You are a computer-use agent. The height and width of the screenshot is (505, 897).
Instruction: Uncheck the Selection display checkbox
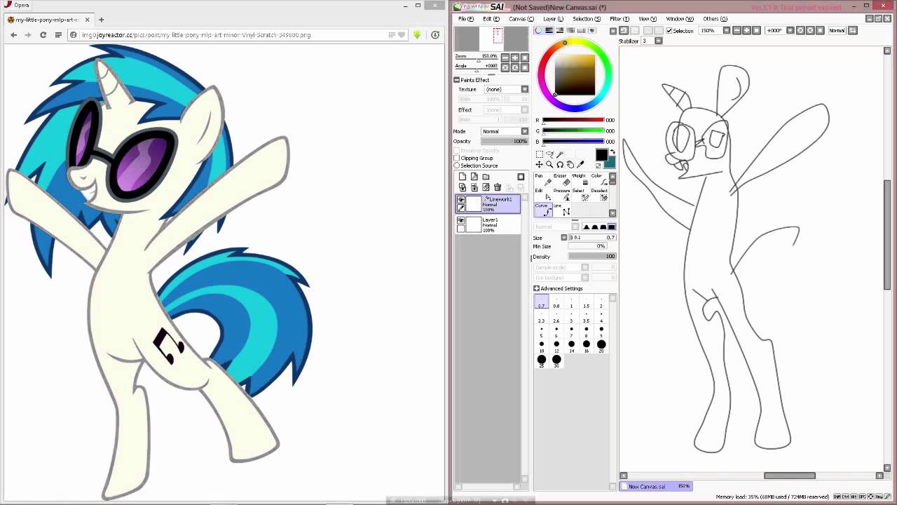669,30
